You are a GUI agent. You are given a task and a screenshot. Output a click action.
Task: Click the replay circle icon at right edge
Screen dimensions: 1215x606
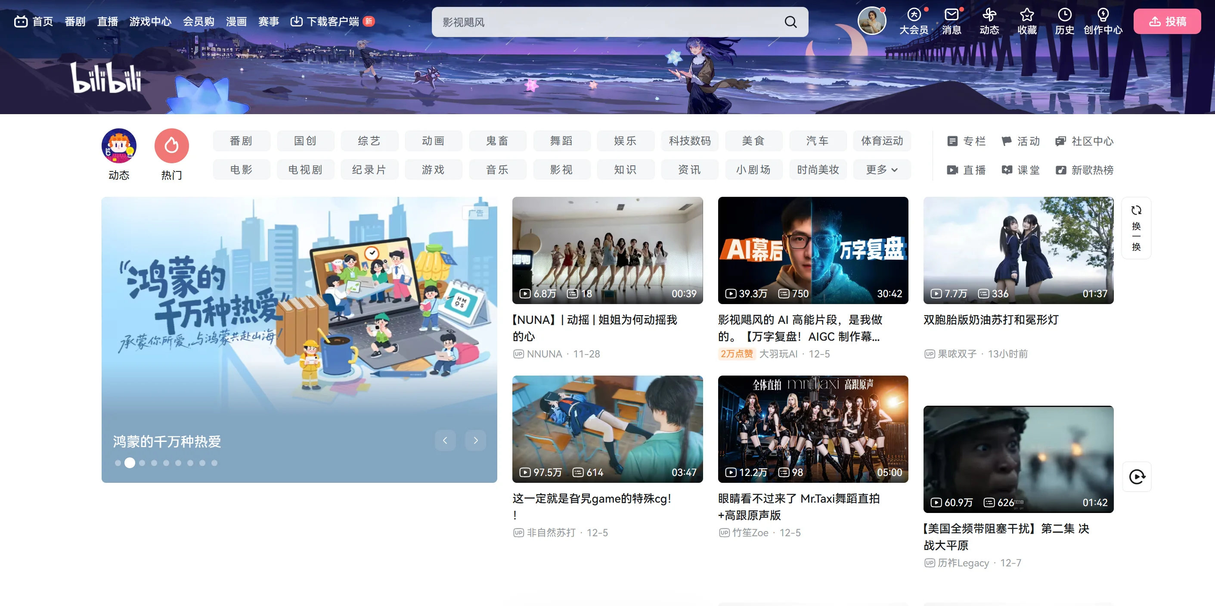(1136, 477)
